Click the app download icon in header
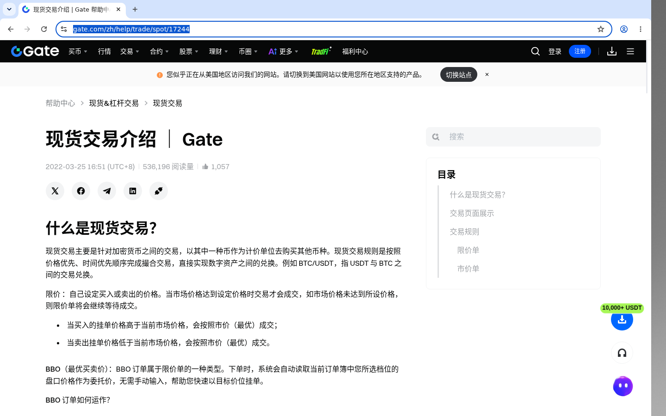Screen dimensions: 666x416 point(612,51)
